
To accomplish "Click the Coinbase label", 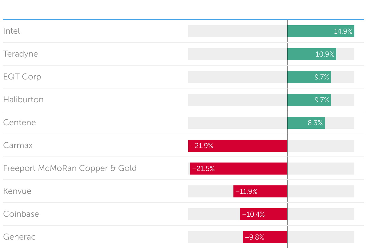I will tap(21, 214).
